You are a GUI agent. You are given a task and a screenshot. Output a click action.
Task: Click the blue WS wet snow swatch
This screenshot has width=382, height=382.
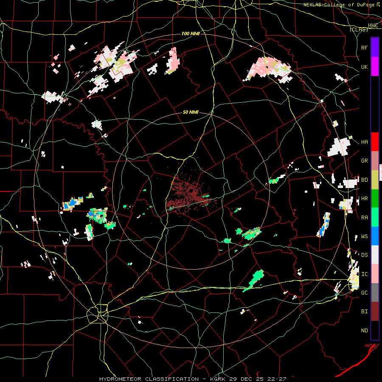[375, 236]
